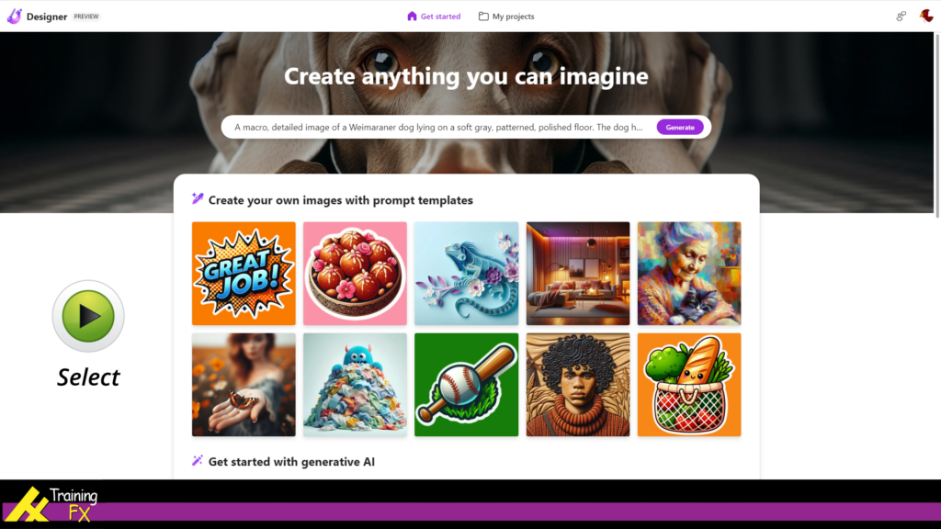The width and height of the screenshot is (941, 529).
Task: Open the user profile avatar
Action: click(926, 17)
